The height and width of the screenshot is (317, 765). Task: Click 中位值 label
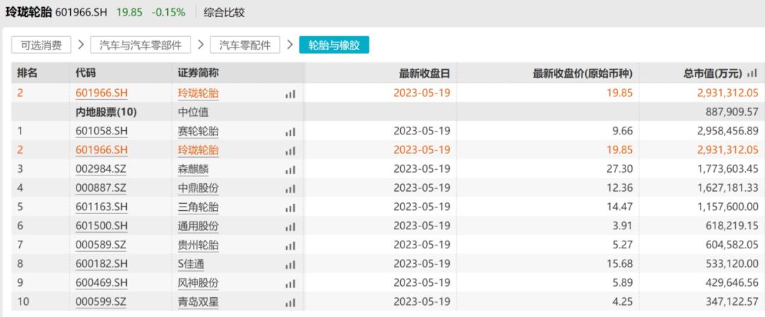(x=193, y=113)
